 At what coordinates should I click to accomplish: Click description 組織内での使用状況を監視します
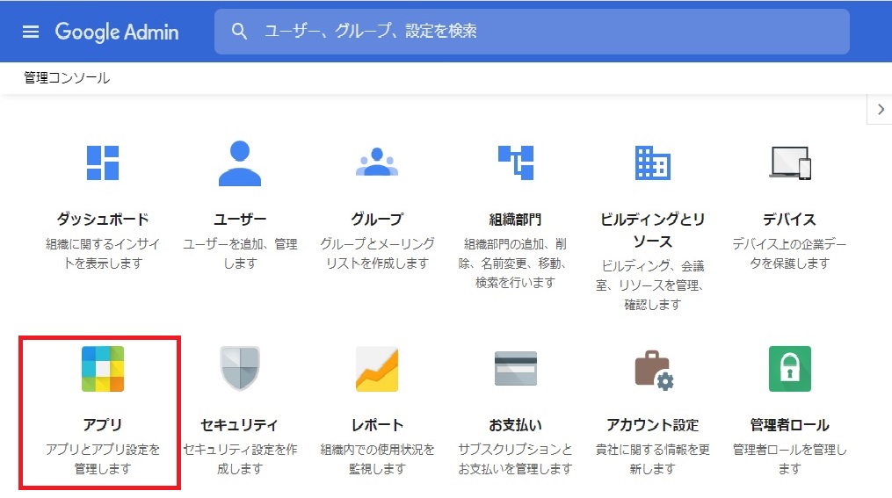[x=377, y=459]
